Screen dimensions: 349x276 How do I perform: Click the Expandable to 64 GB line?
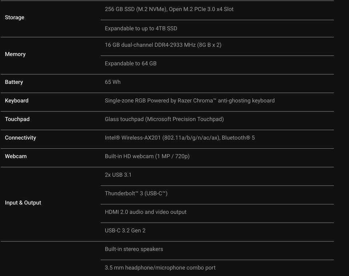(x=131, y=64)
